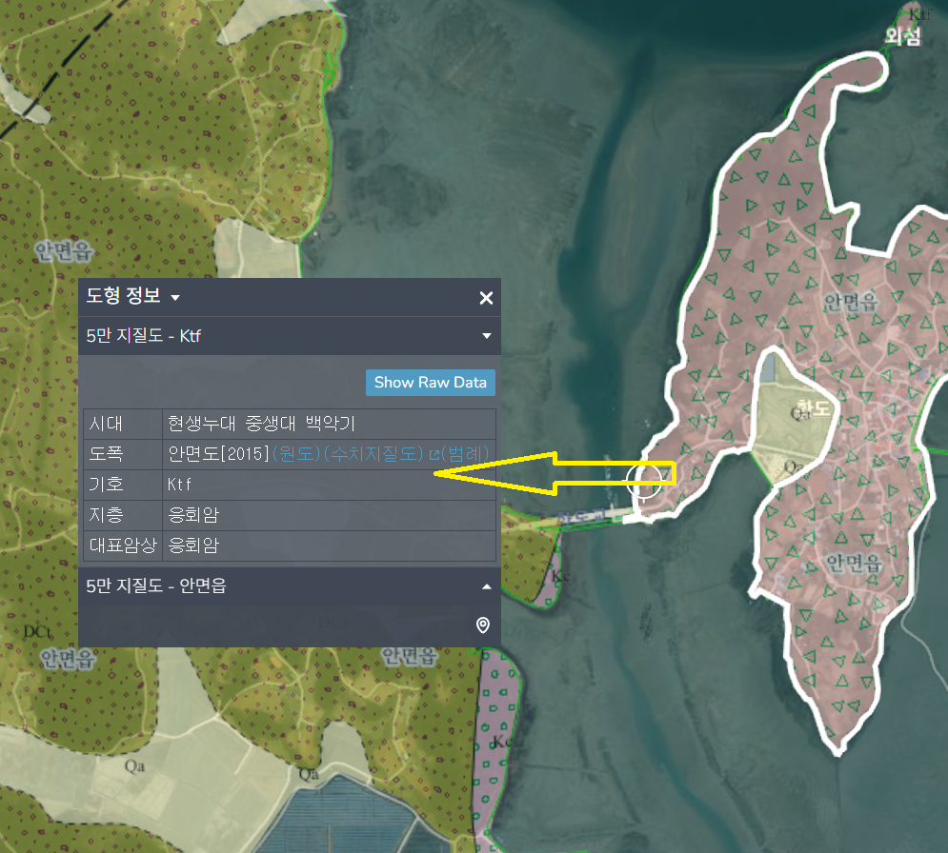Select the 시대 row value cell
The height and width of the screenshot is (853, 948).
click(261, 423)
